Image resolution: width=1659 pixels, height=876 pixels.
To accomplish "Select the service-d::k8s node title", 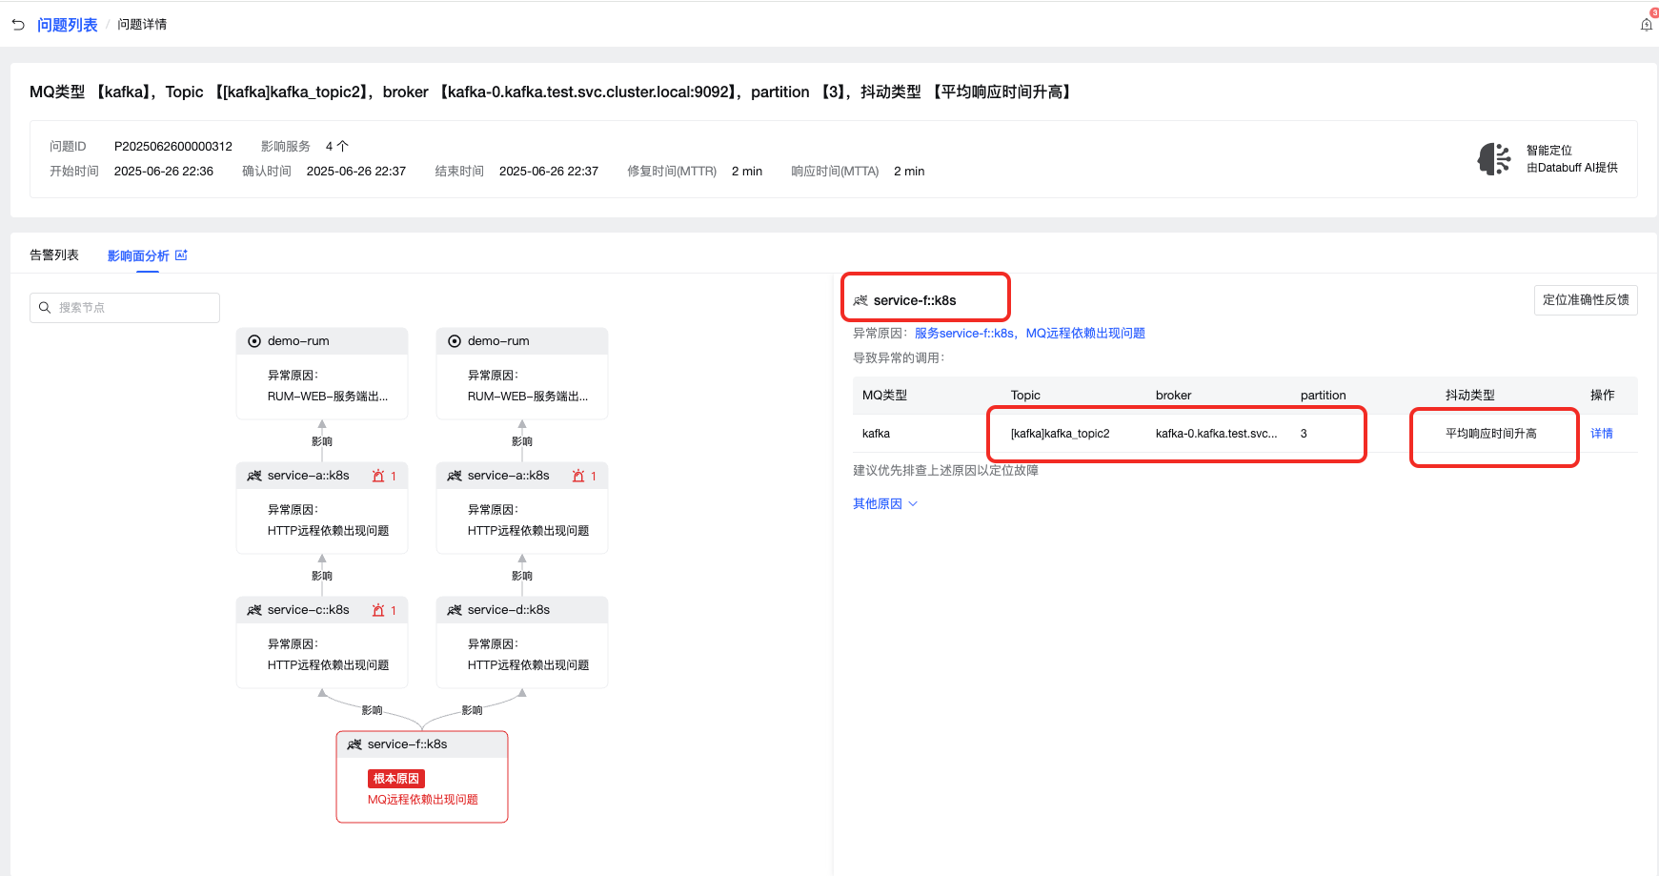I will point(509,610).
